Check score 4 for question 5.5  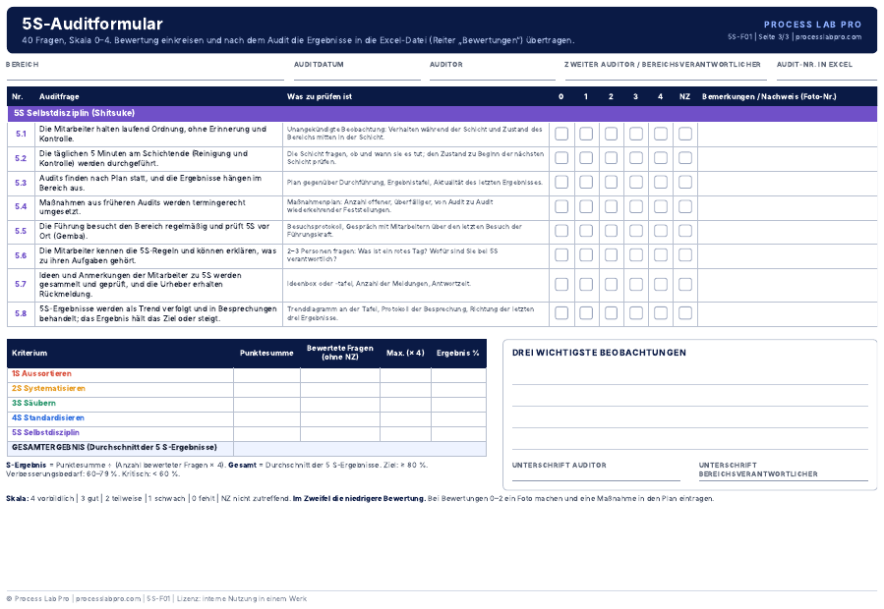660,231
